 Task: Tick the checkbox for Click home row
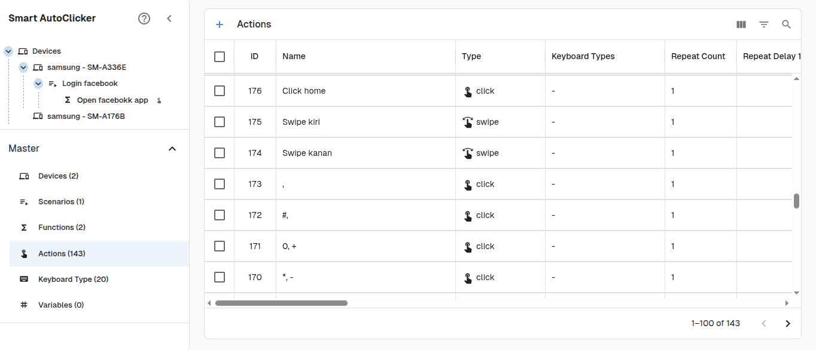click(x=220, y=91)
